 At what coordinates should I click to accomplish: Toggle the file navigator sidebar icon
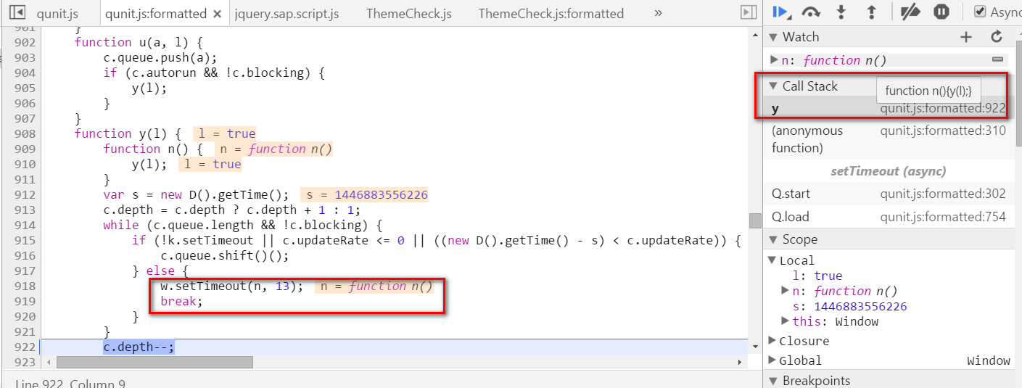click(x=18, y=13)
